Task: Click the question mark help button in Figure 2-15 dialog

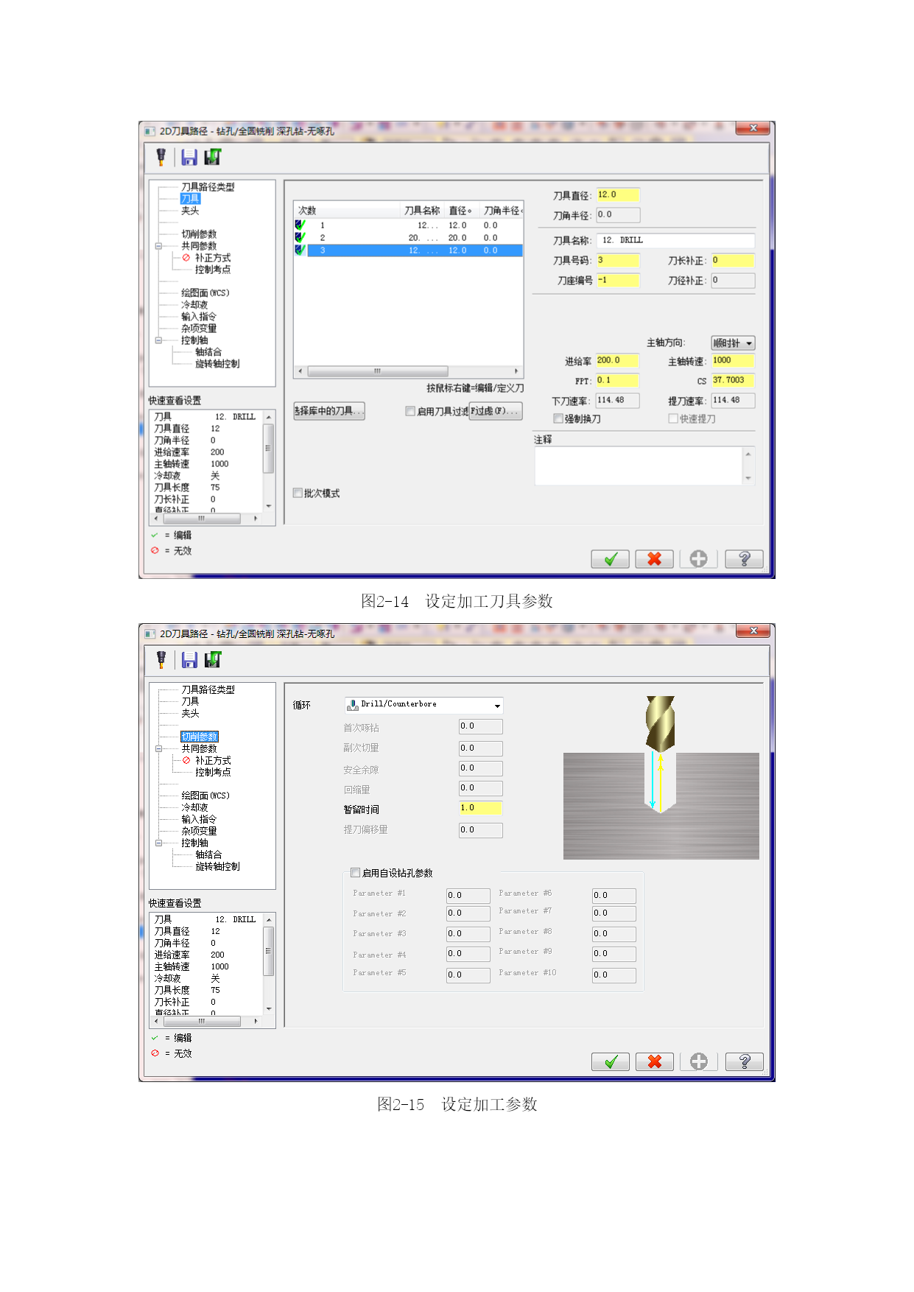Action: [x=745, y=1061]
